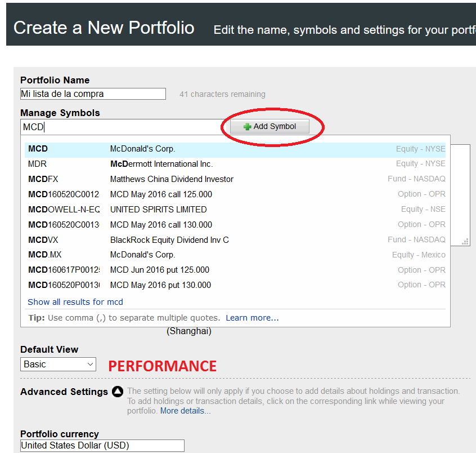Pick MCD May 2016 call 125.000 option
Viewport: 476px width, 453px height.
pos(236,194)
